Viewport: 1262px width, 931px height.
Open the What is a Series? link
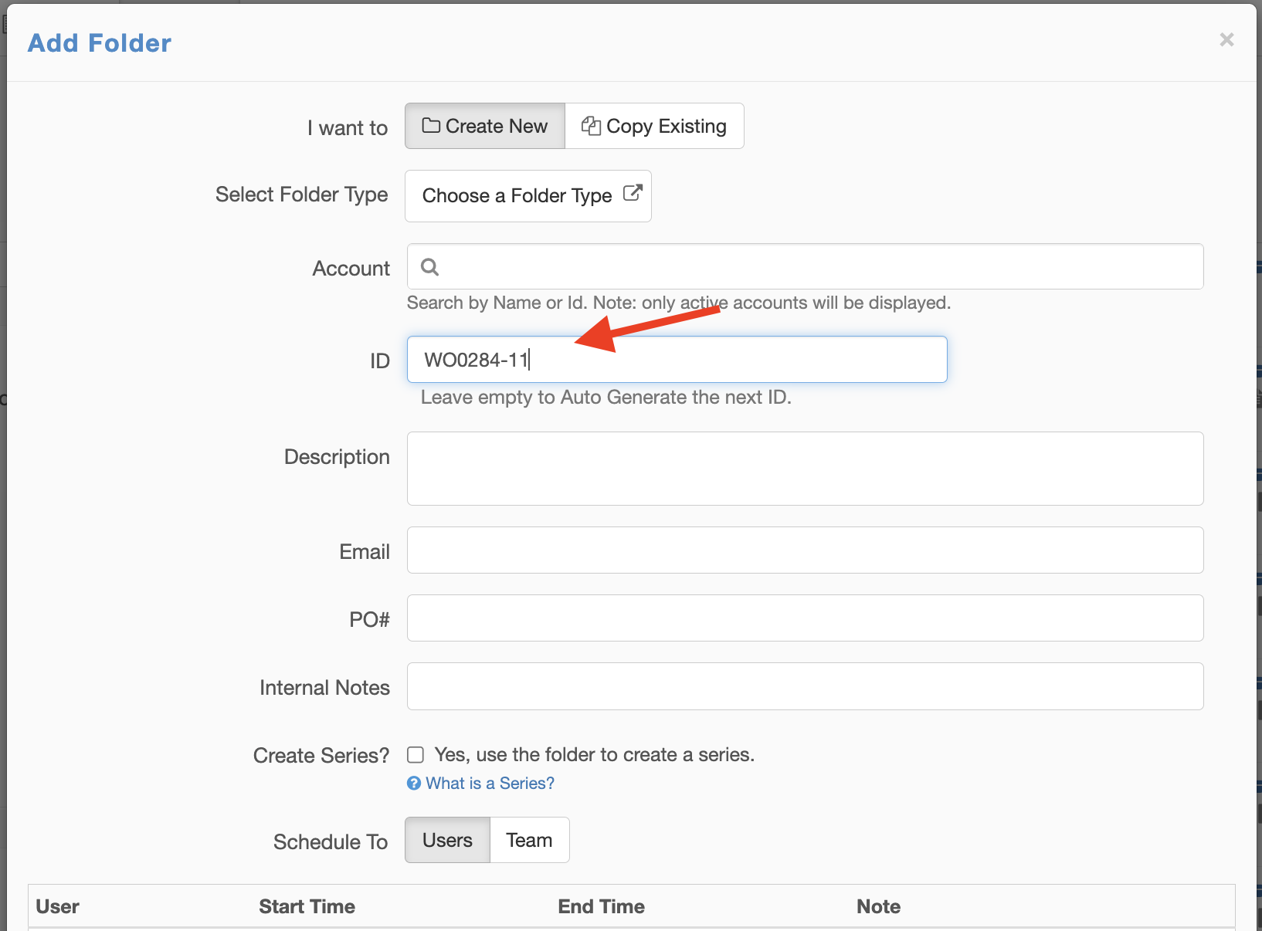pos(490,784)
